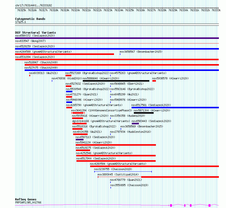Click the nsv6528159 (Sedlazeck2020) label
Image resolution: width=226 pixels, height=208 pixels.
point(35,46)
